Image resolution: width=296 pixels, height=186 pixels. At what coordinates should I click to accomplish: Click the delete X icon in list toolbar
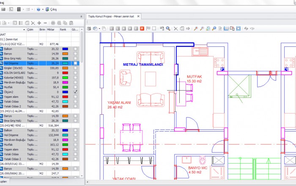tap(33, 22)
